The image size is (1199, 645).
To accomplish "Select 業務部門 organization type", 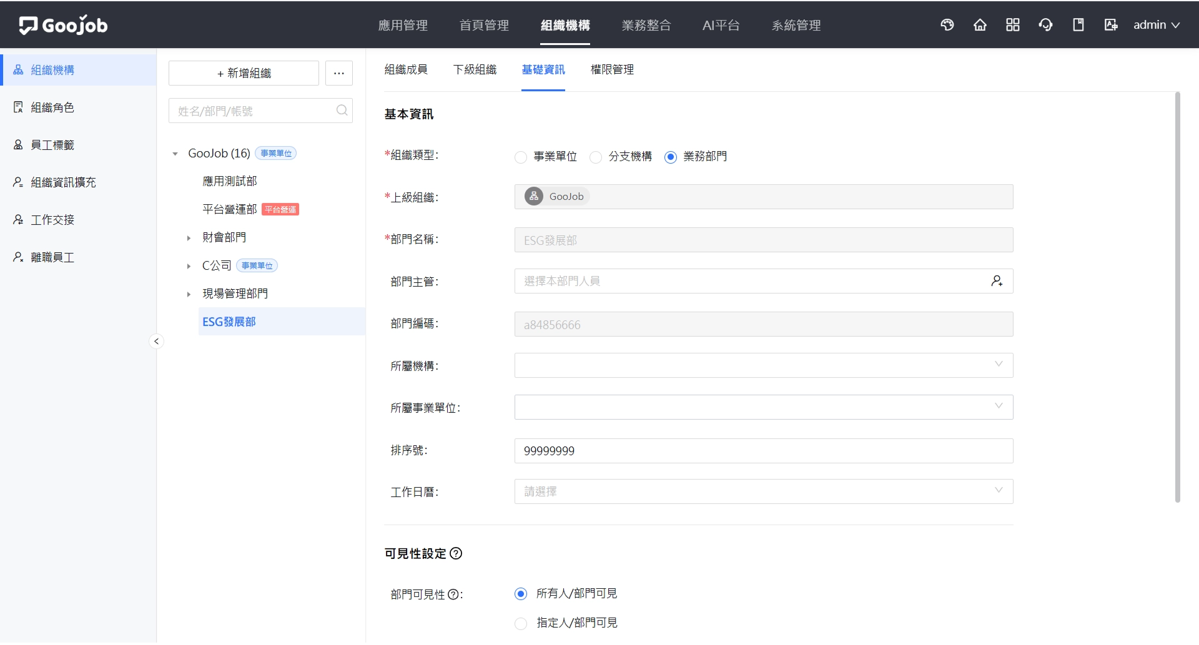I will click(671, 157).
